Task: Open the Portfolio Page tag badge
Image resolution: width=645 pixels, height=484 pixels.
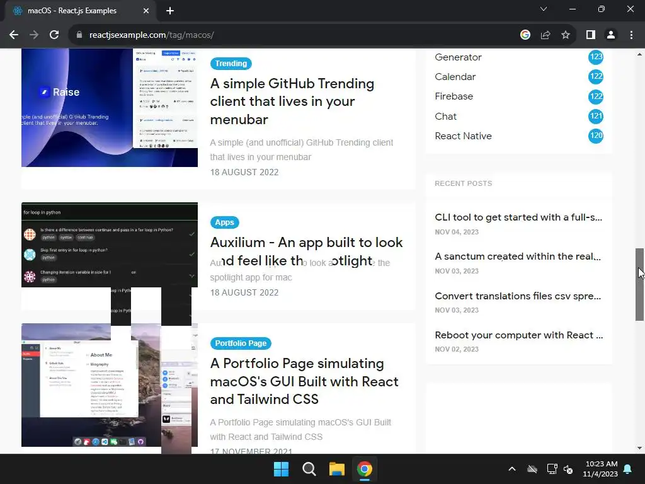Action: (241, 343)
